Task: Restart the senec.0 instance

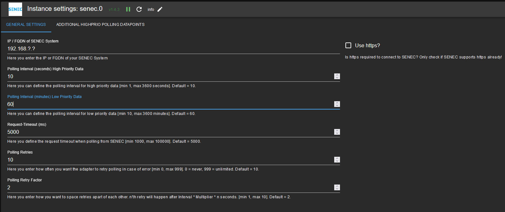Action: (x=139, y=9)
